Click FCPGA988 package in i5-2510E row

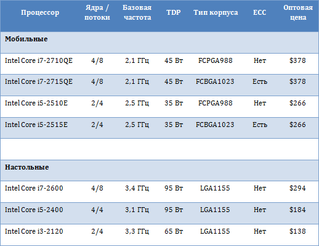(216, 103)
